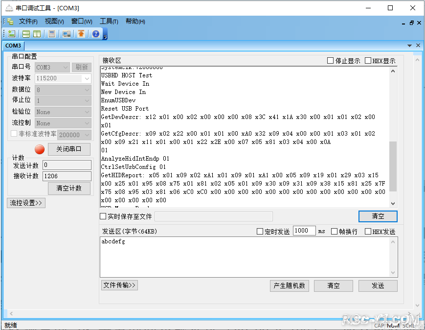Screen dimensions: 425x330
Task: Toggle the 帧换行 checkbox
Action: 334,232
